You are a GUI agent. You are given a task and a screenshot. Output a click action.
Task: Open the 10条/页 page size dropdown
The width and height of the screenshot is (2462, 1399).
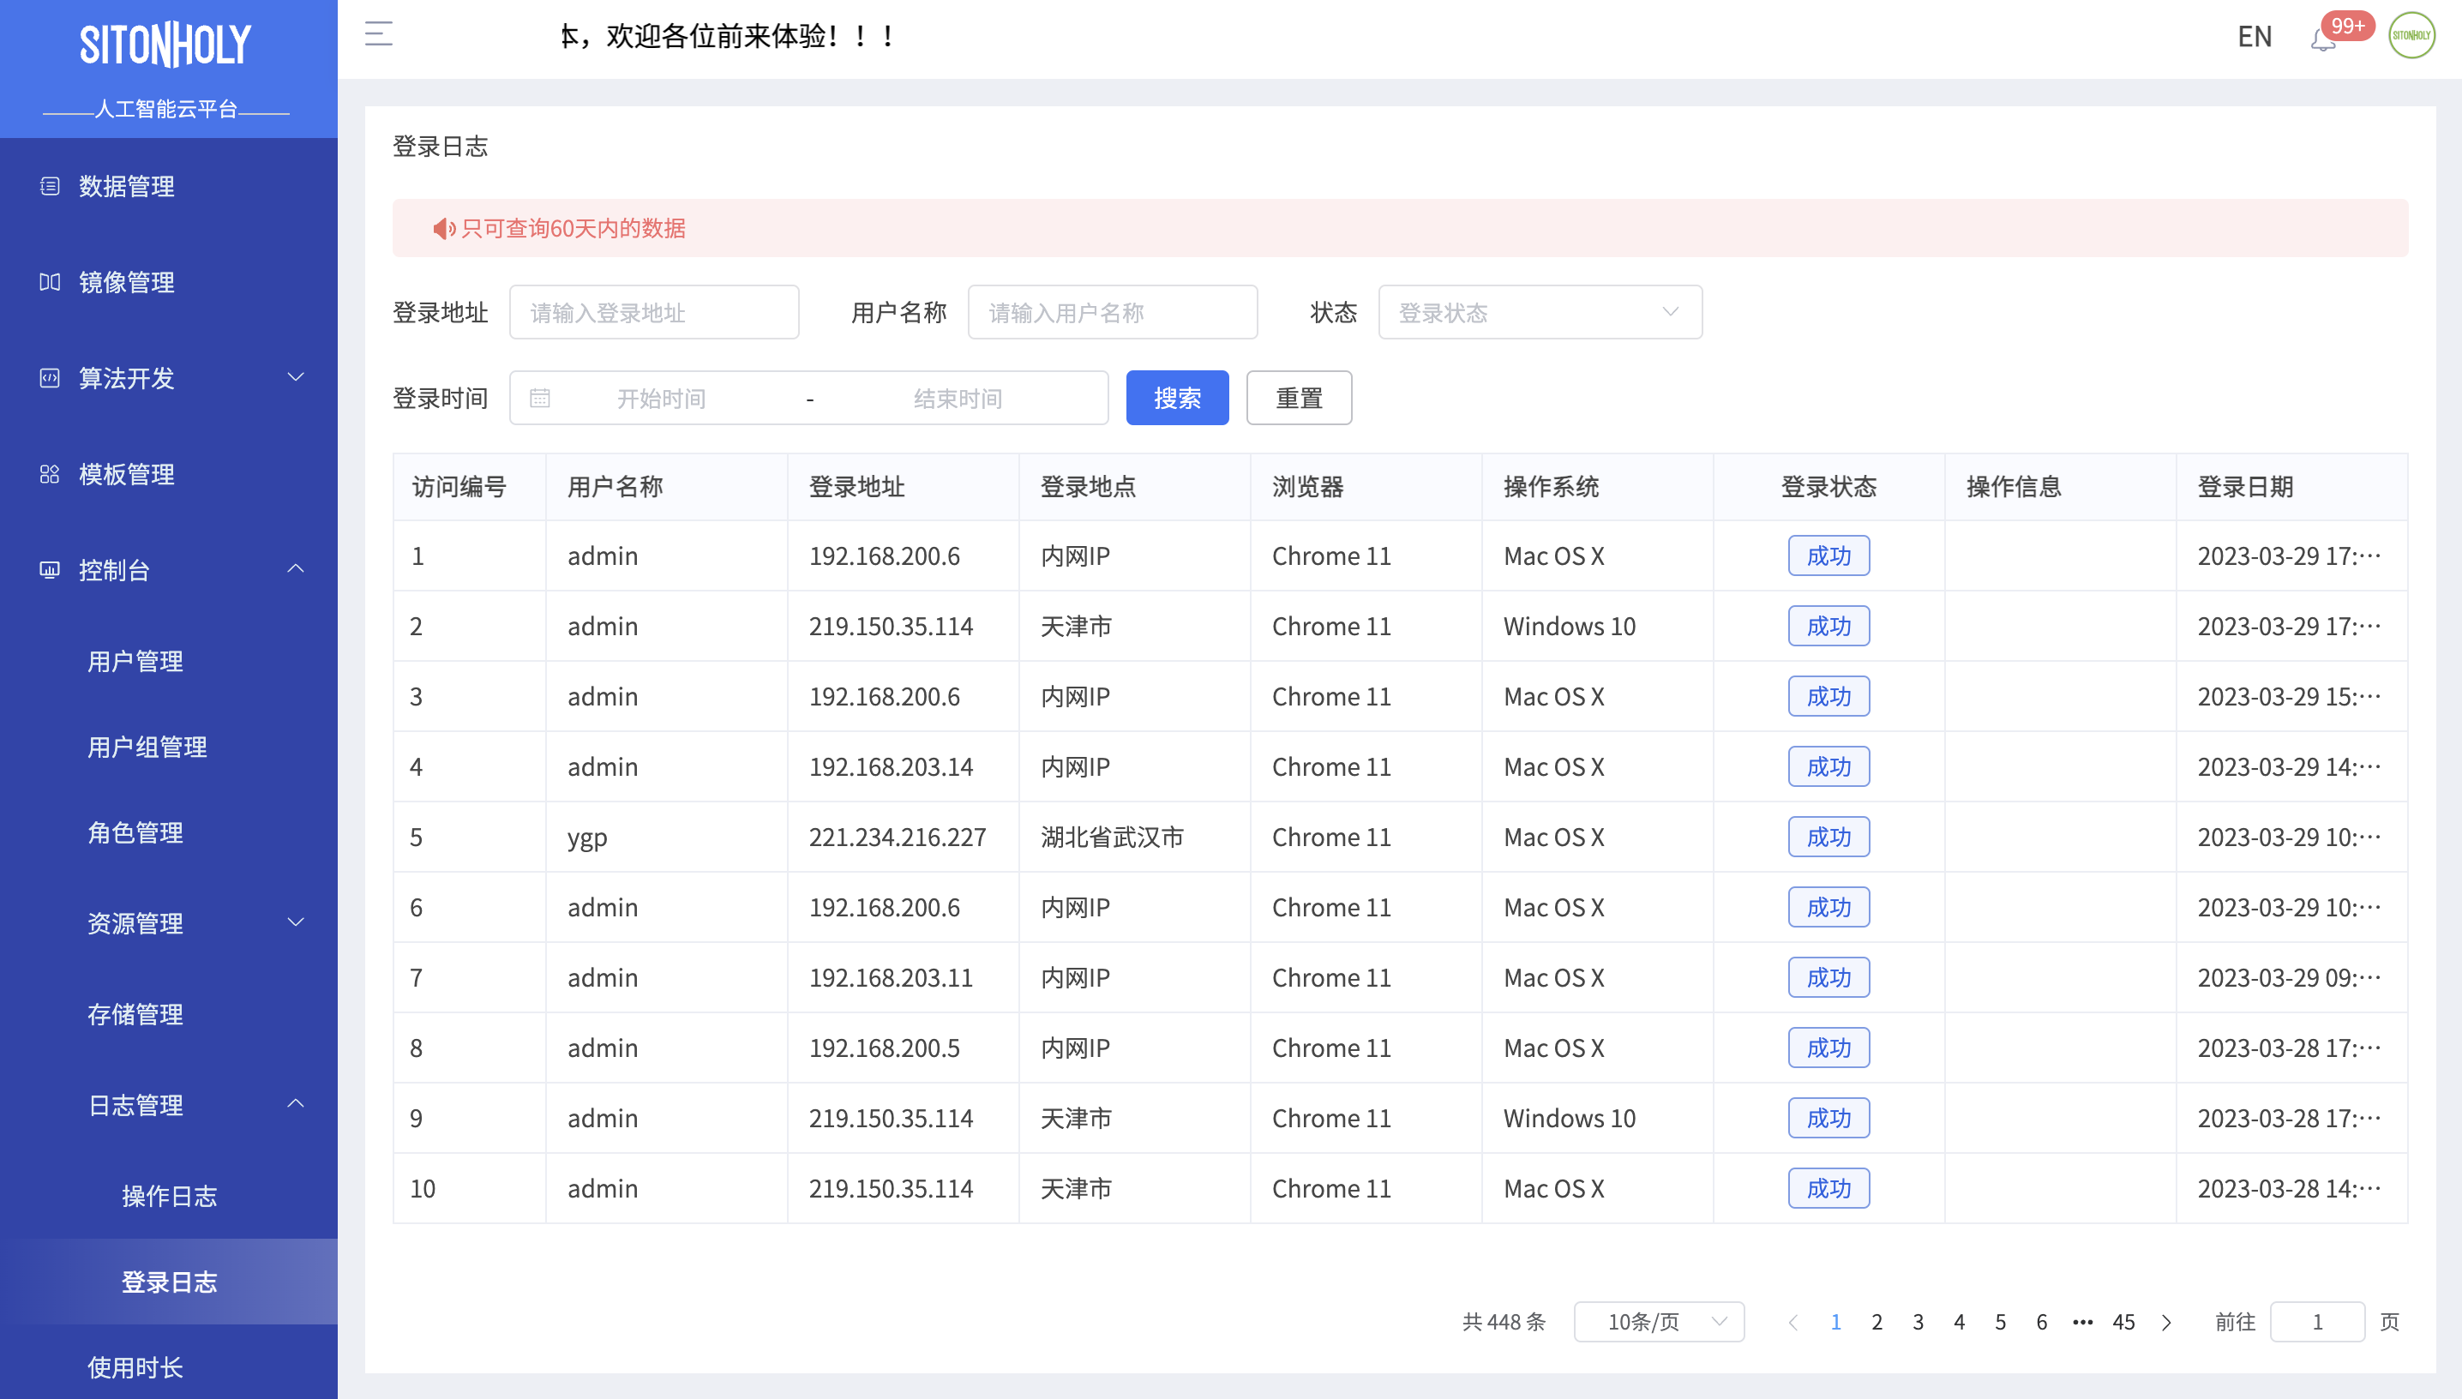coord(1659,1322)
